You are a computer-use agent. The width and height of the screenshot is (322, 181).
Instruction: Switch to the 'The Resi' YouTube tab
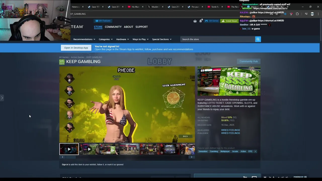[233, 7]
